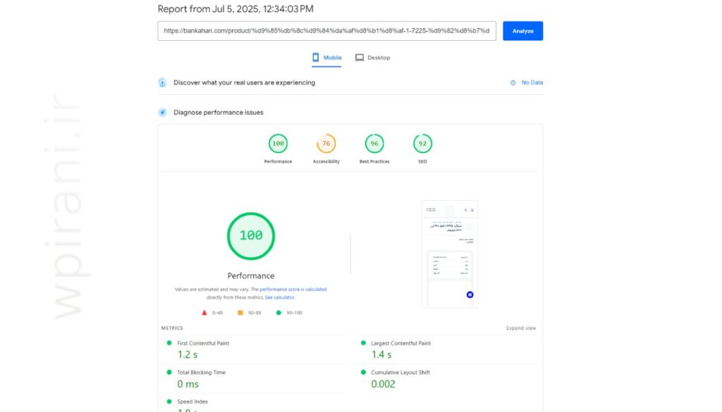Open the See calculator link
The width and height of the screenshot is (722, 412).
click(279, 296)
